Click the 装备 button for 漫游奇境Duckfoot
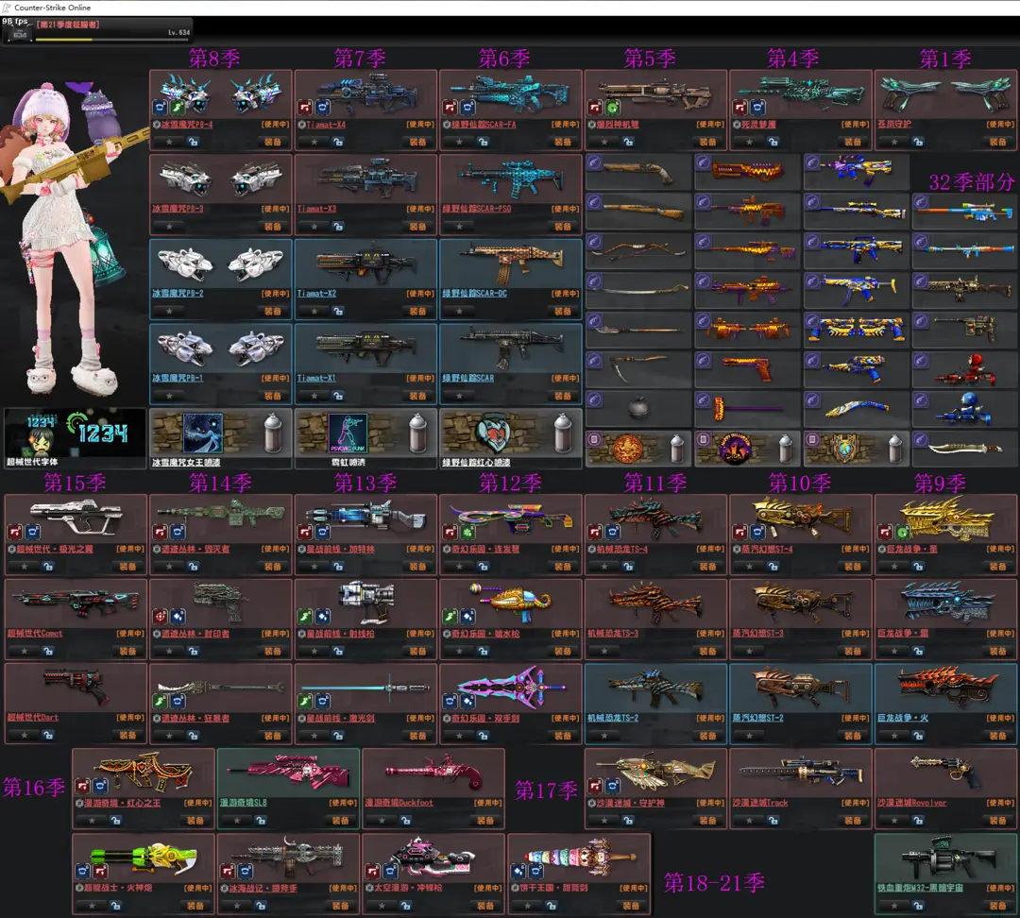1020x918 pixels. (x=486, y=821)
